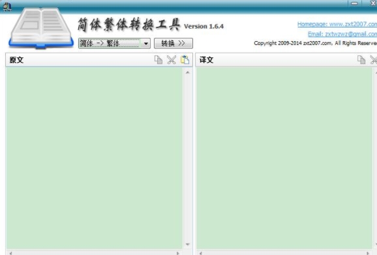Image resolution: width=377 pixels, height=255 pixels.
Task: Paste clipboard into 原文 panel
Action: (185, 60)
